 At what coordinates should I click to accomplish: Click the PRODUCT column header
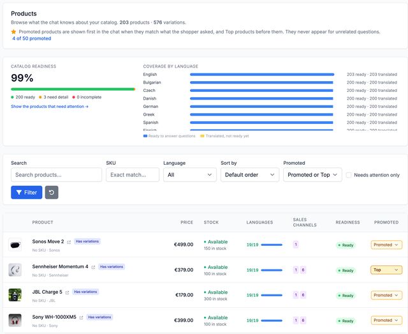(43, 222)
